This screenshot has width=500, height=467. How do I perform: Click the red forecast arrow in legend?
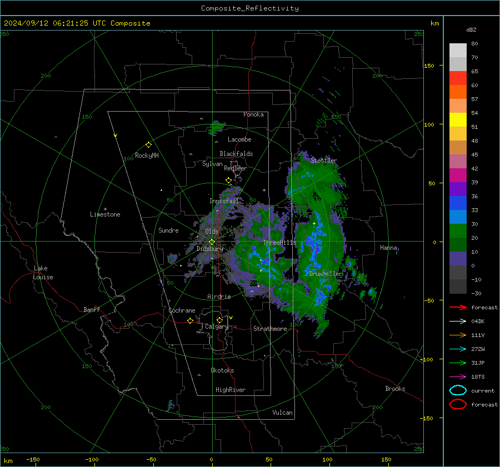coord(458,307)
